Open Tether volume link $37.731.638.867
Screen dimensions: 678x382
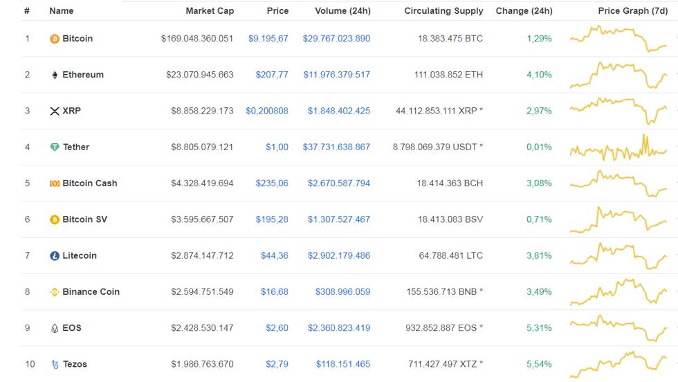(x=336, y=147)
